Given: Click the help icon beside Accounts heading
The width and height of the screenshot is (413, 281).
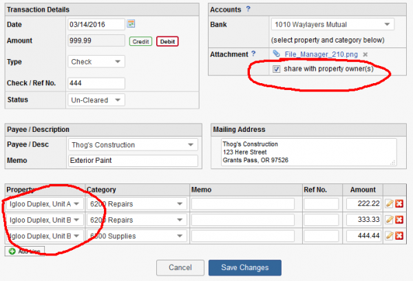Looking at the screenshot, I should click(x=248, y=9).
